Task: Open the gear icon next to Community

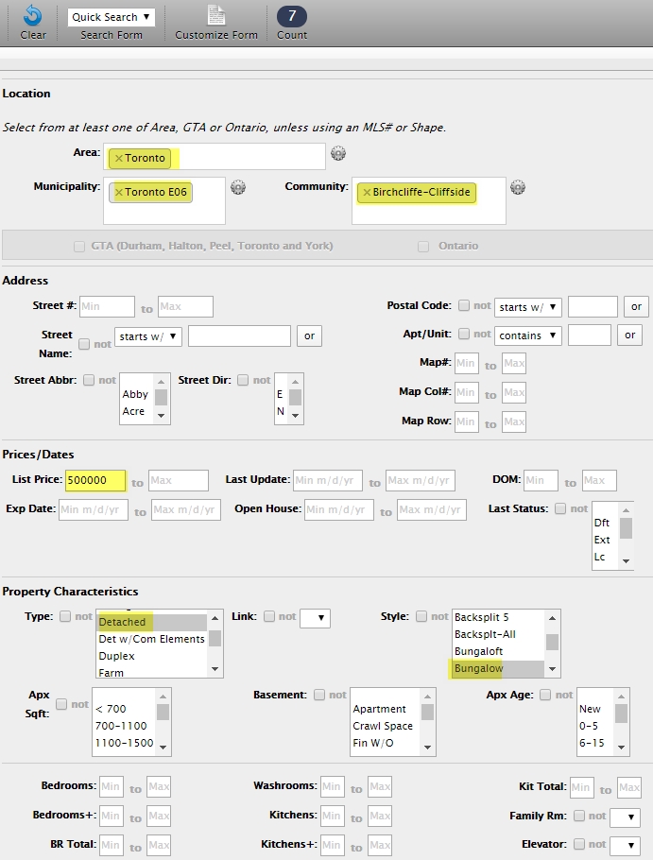Action: (x=518, y=187)
